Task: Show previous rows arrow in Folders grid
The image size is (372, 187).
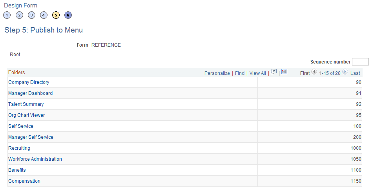Action: pos(314,72)
